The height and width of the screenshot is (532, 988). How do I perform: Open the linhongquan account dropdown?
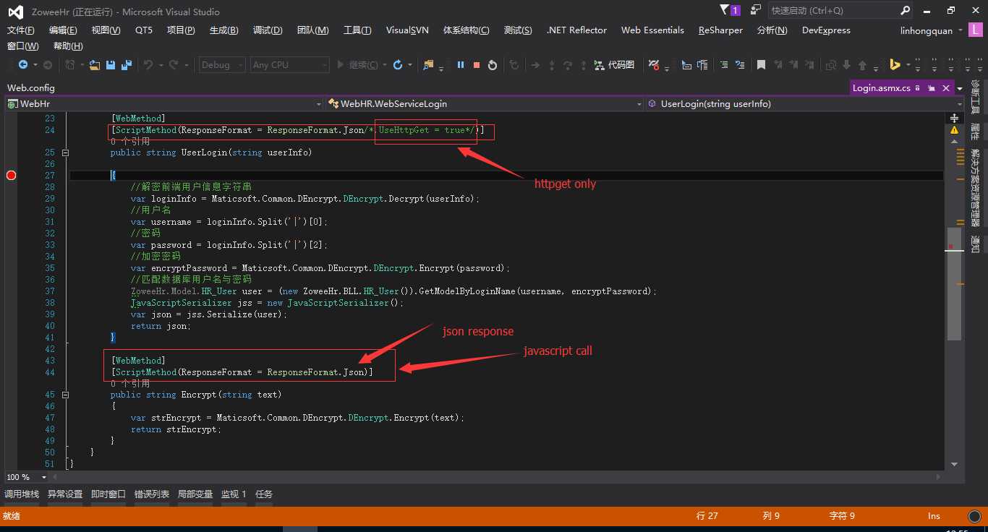click(x=931, y=30)
